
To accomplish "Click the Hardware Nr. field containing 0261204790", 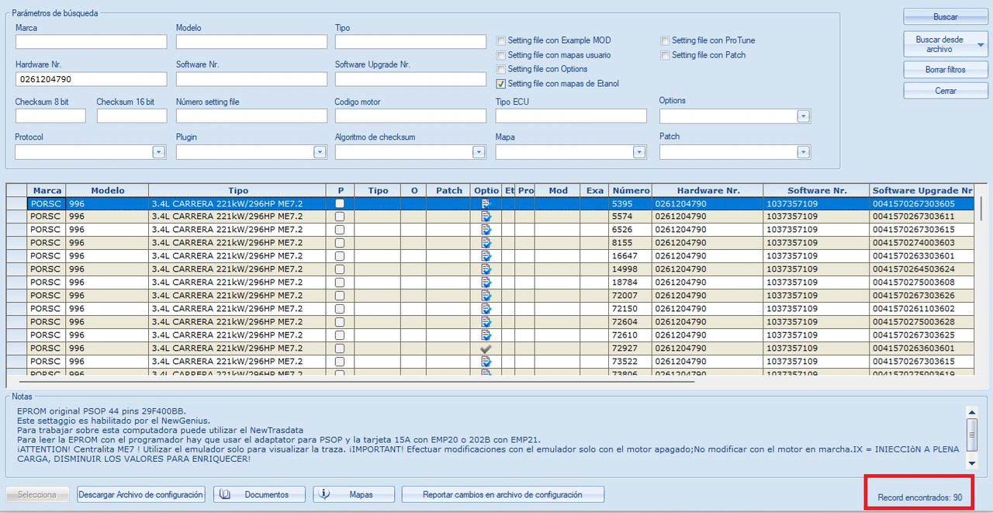I will tap(91, 79).
